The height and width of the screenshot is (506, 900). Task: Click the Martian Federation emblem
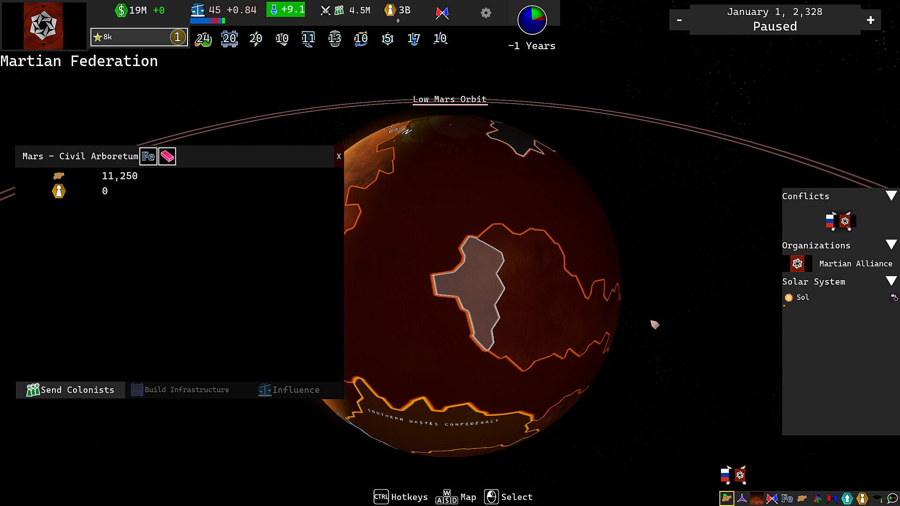(x=43, y=25)
